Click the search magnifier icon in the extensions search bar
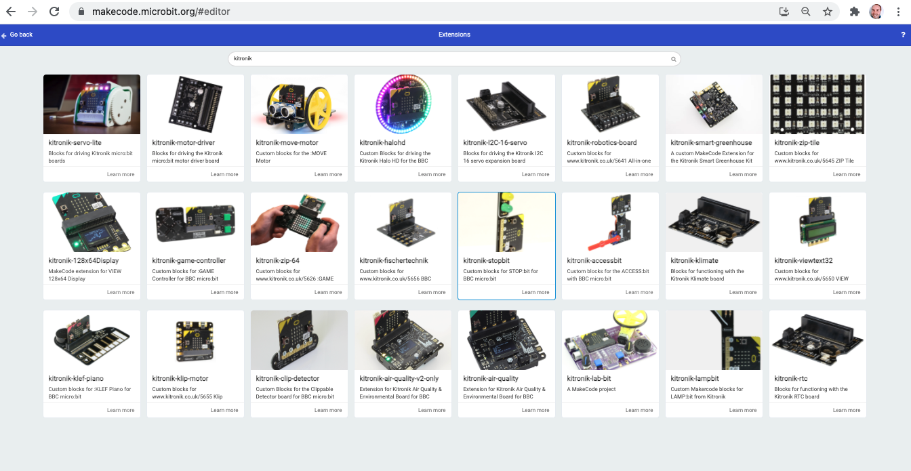Viewport: 911px width, 471px height. pyautogui.click(x=673, y=59)
